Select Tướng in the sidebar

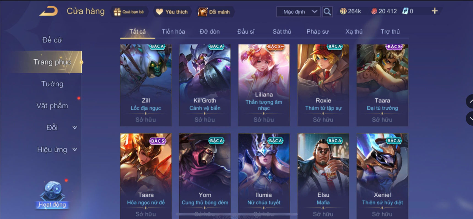coord(52,84)
